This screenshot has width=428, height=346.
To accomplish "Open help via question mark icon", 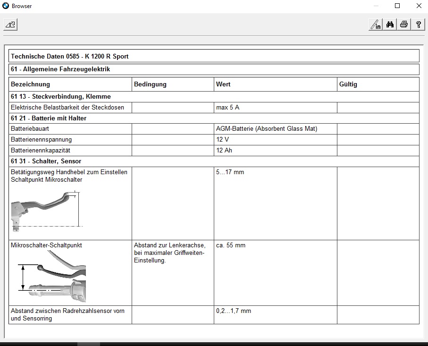I will pyautogui.click(x=418, y=25).
